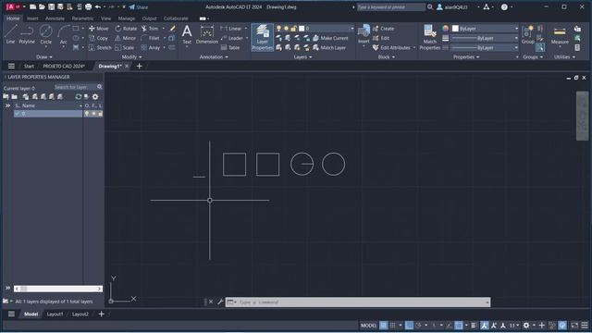Select the Line drawing tool
This screenshot has height=333, width=592.
10,34
